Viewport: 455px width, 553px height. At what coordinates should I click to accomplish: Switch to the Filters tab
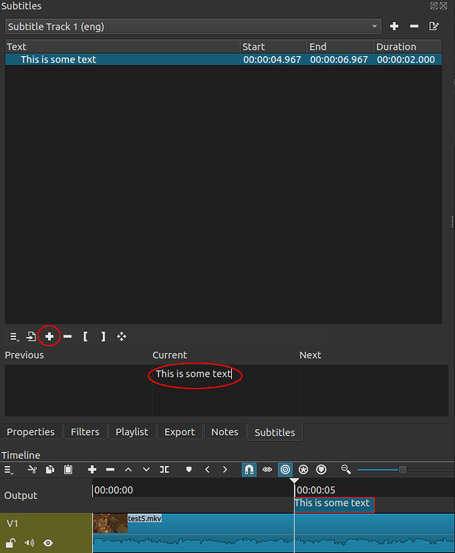click(x=85, y=432)
